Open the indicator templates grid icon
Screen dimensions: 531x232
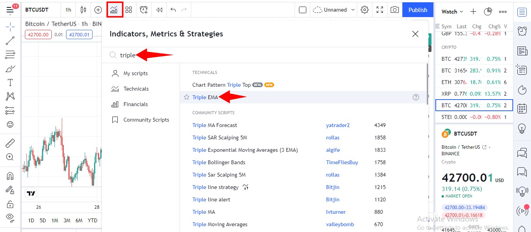click(129, 10)
